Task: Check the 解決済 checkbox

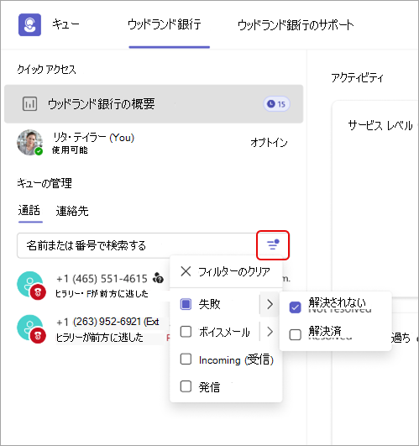Action: pyautogui.click(x=295, y=334)
